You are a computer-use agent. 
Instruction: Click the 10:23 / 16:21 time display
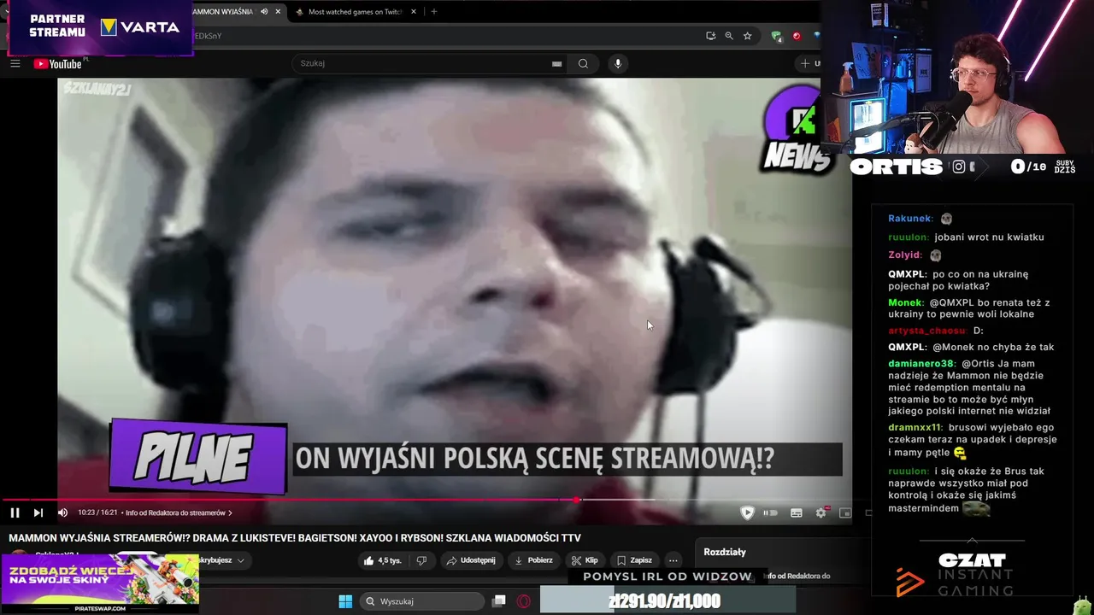coord(96,512)
